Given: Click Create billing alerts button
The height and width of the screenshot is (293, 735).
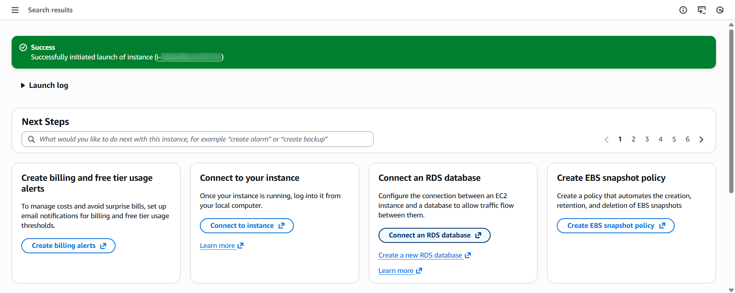Looking at the screenshot, I should pyautogui.click(x=68, y=246).
